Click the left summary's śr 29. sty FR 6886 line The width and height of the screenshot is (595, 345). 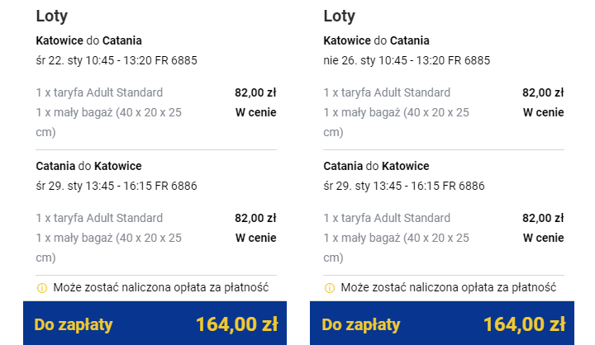(117, 186)
